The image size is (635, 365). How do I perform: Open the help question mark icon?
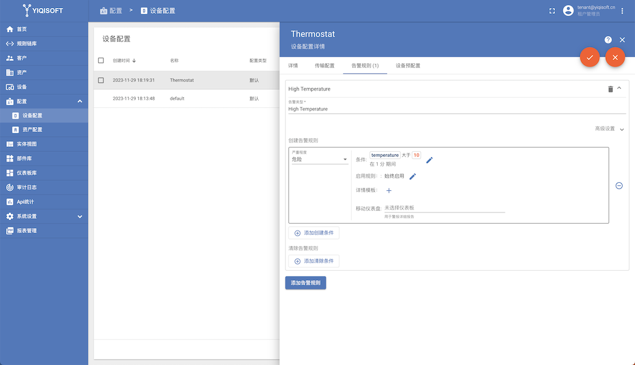[x=608, y=40]
